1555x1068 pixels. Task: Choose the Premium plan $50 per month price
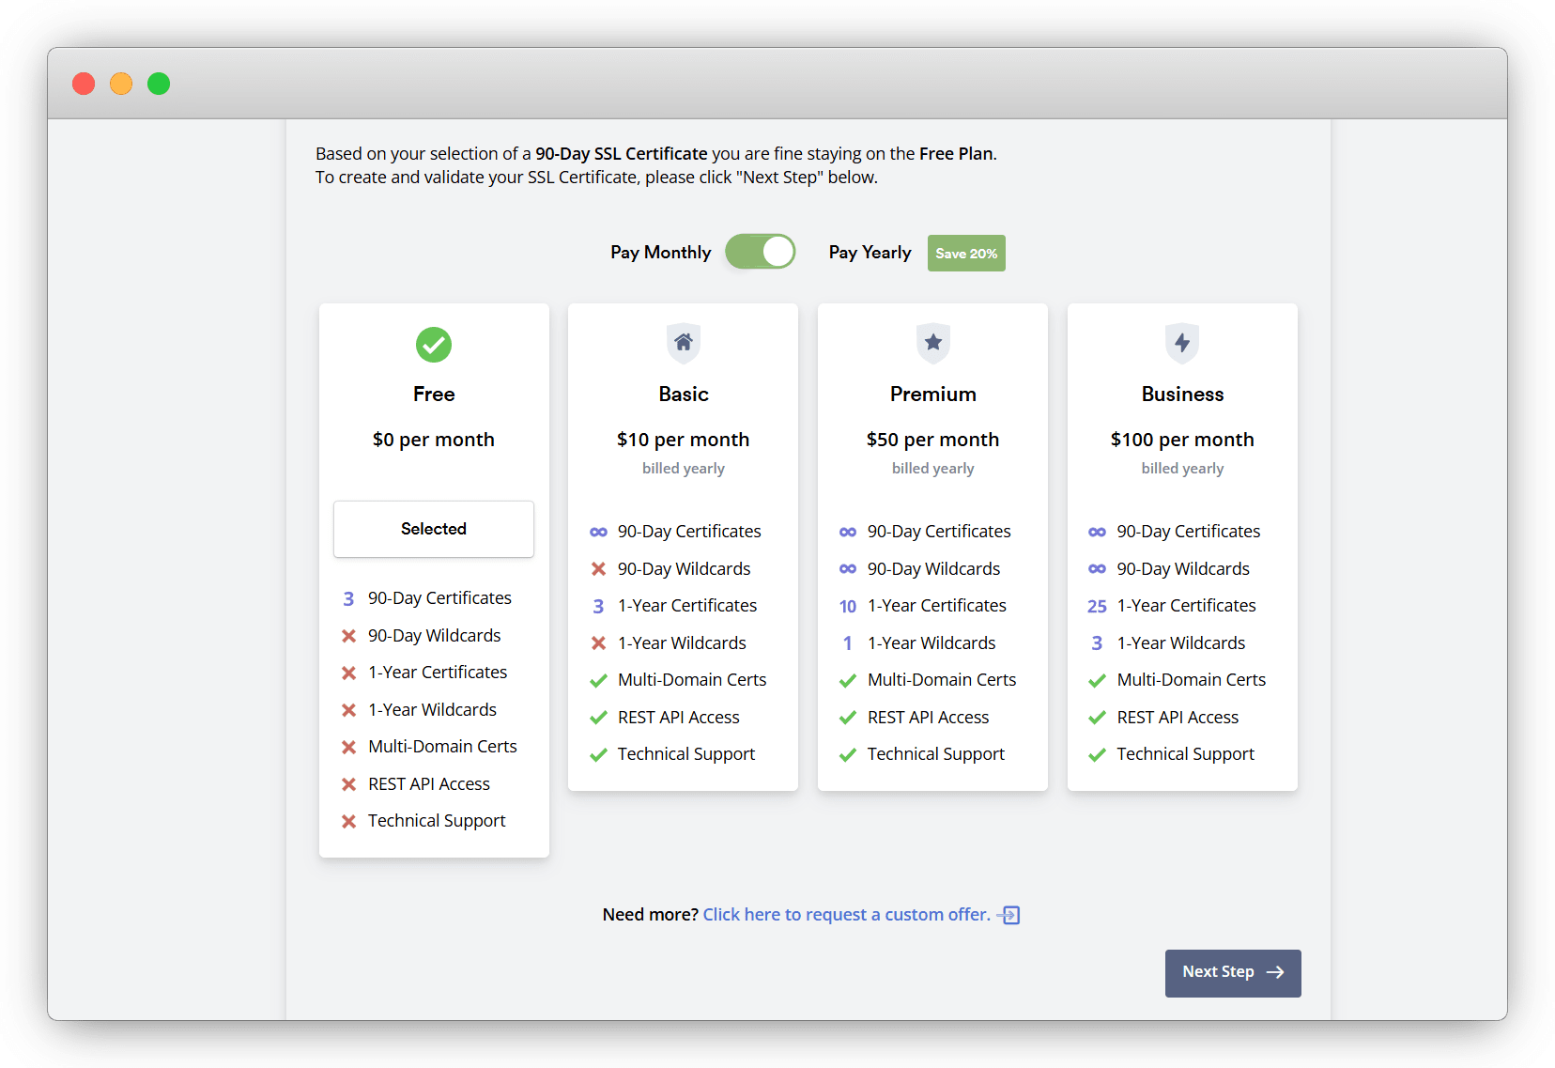click(932, 440)
